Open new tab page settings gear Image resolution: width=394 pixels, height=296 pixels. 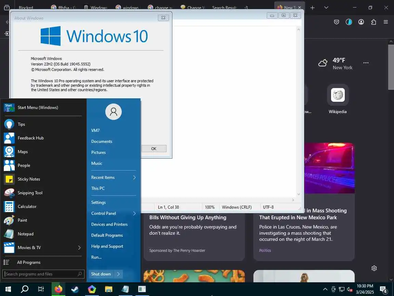pyautogui.click(x=374, y=268)
